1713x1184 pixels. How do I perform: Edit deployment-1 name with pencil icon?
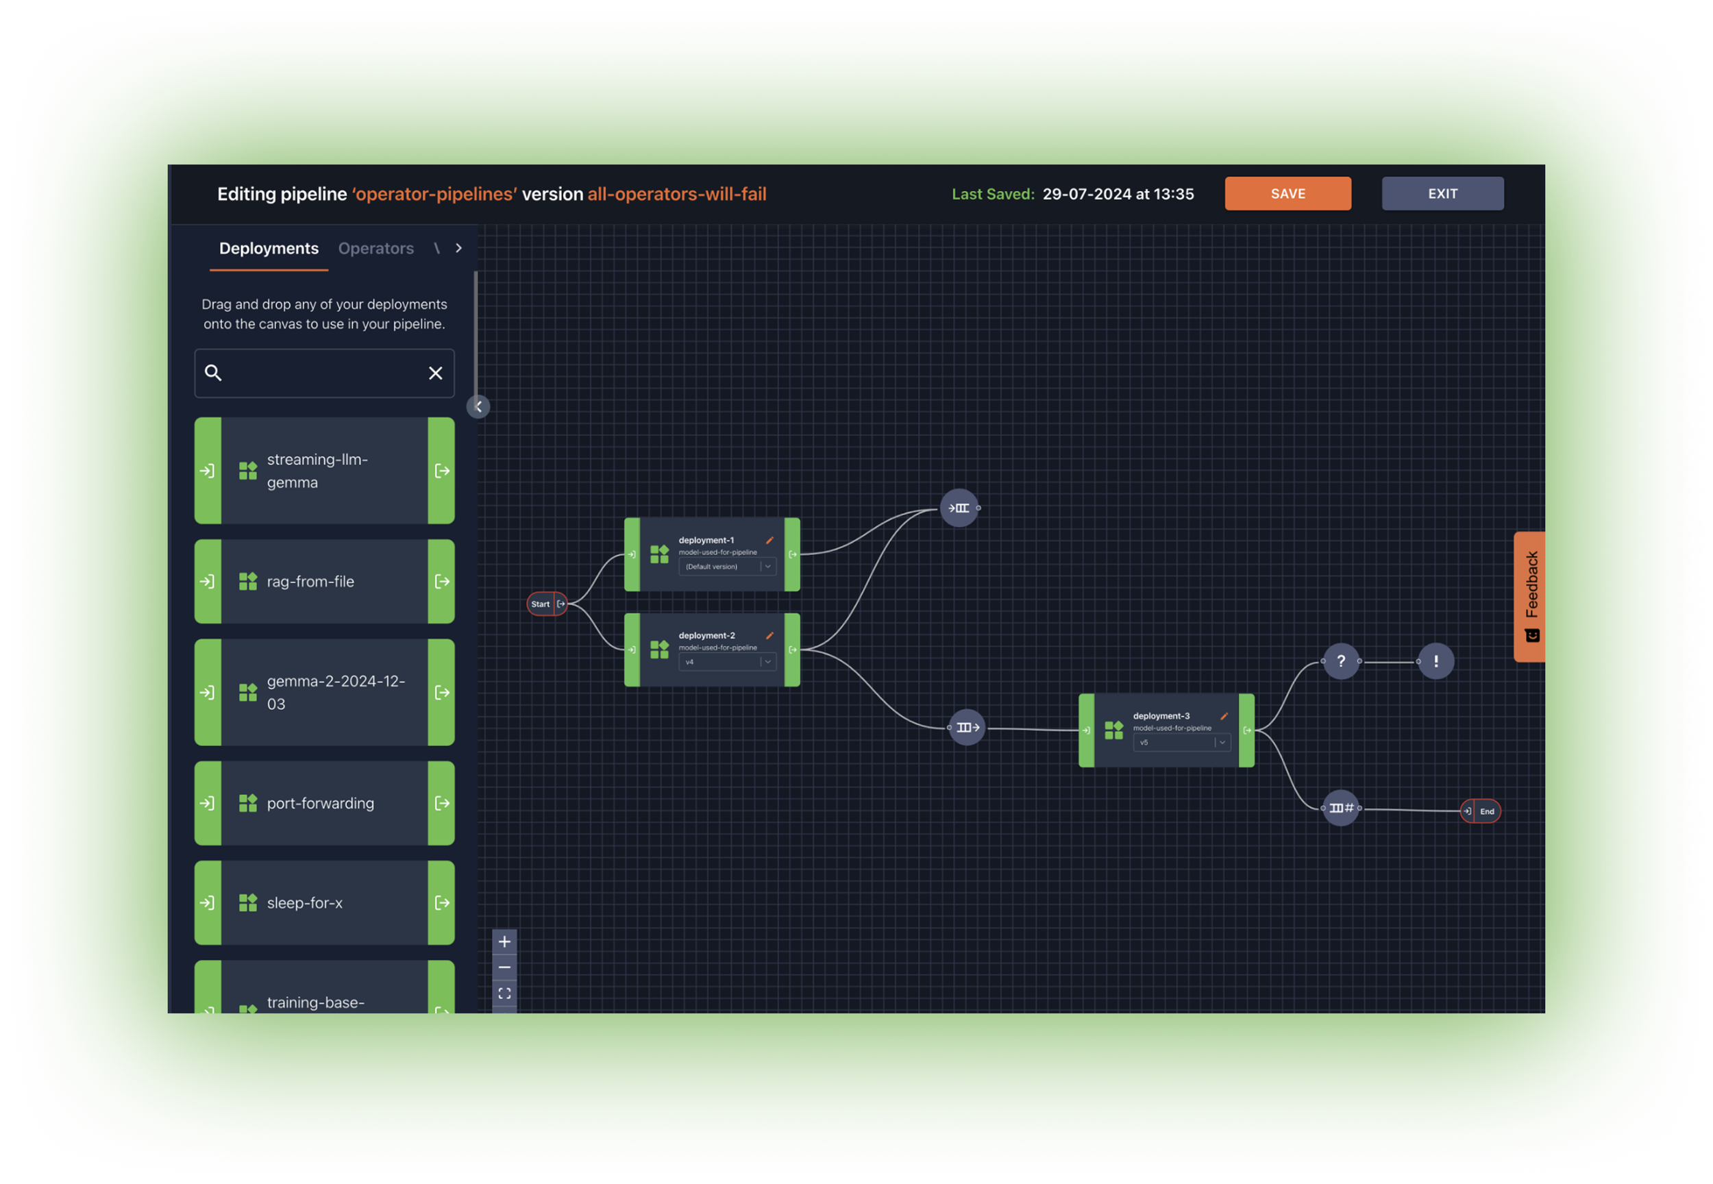(769, 540)
